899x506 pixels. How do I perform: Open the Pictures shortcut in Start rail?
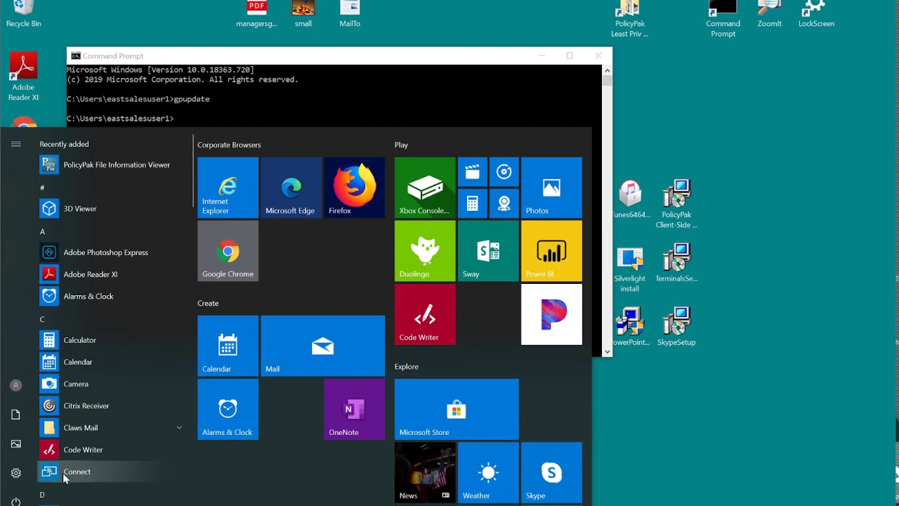click(x=16, y=444)
